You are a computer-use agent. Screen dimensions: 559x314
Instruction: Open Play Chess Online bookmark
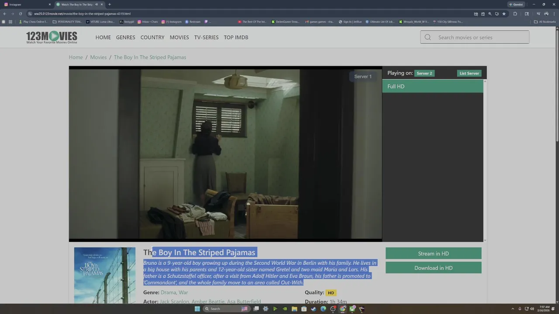tap(34, 21)
